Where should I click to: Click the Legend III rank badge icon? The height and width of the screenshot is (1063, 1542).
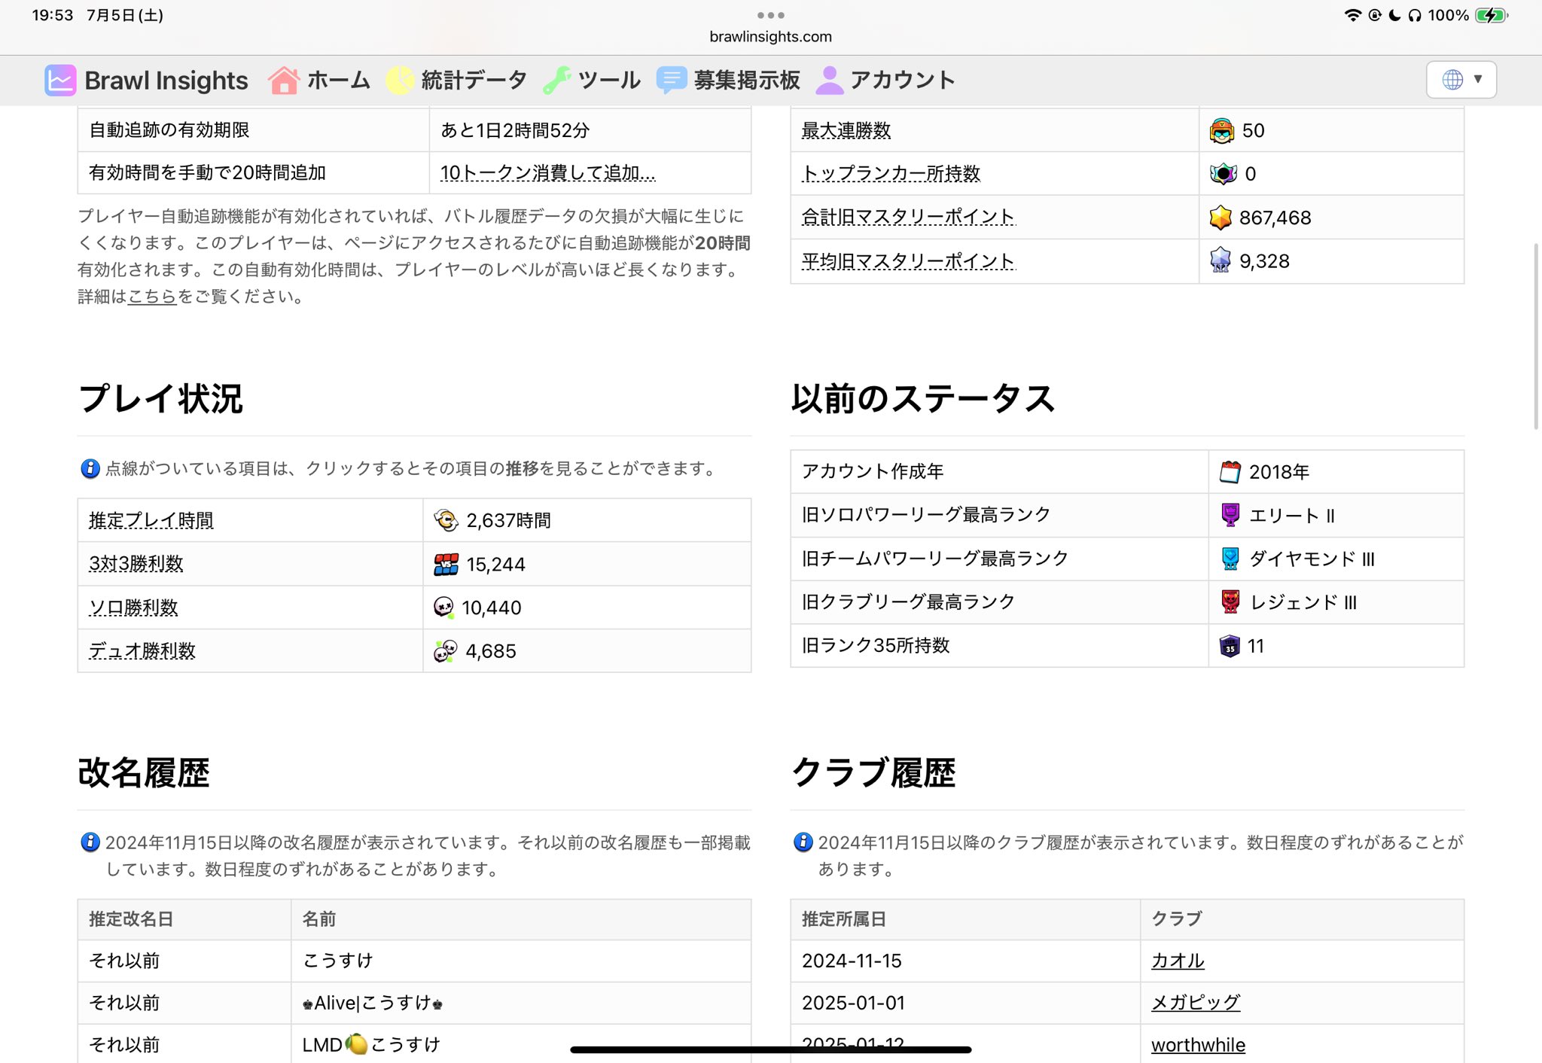tap(1230, 602)
